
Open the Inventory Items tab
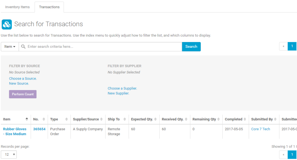[x=17, y=7]
